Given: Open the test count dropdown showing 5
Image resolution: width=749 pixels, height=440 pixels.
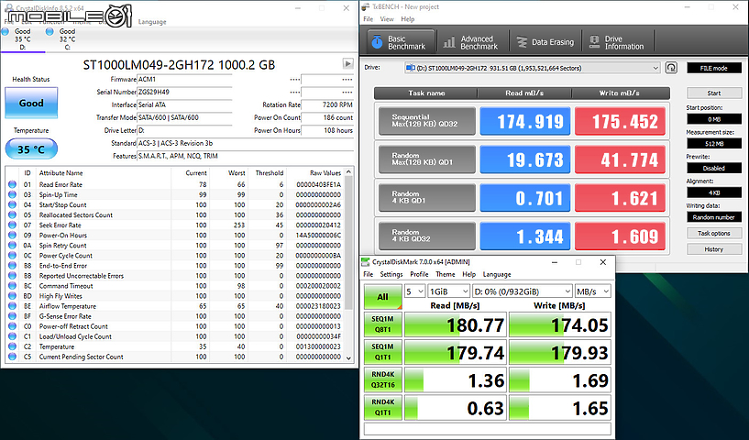Looking at the screenshot, I should click(x=414, y=291).
